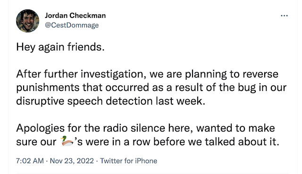Open the three-dot more options menu
302x174 pixels.
coord(284,16)
